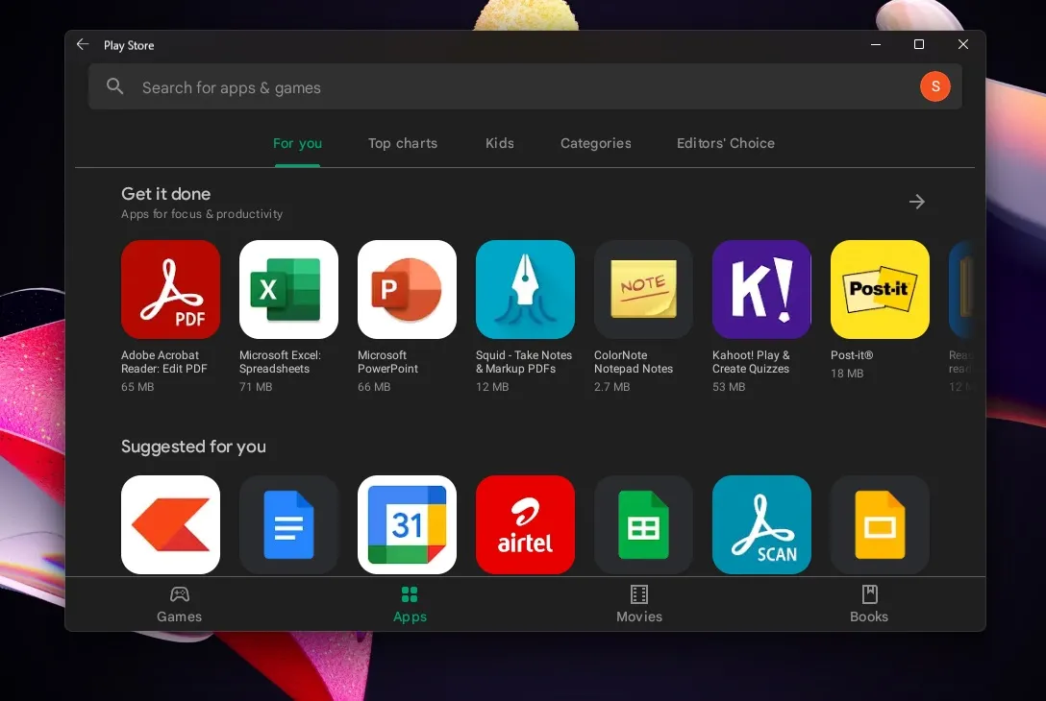Open the Books section
This screenshot has width=1046, height=701.
pos(869,604)
